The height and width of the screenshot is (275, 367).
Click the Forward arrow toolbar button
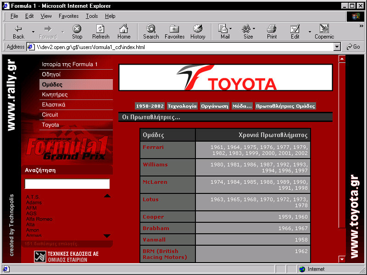[48, 32]
